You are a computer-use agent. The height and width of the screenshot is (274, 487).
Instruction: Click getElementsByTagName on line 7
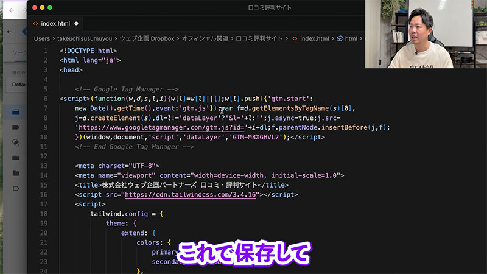290,108
